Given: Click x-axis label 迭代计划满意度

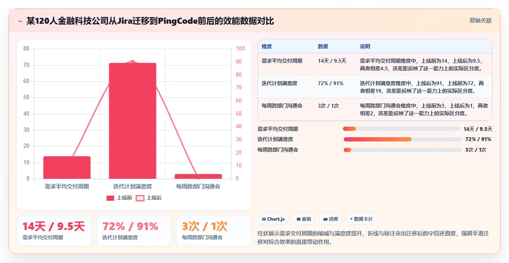Looking at the screenshot, I should click(x=133, y=186).
